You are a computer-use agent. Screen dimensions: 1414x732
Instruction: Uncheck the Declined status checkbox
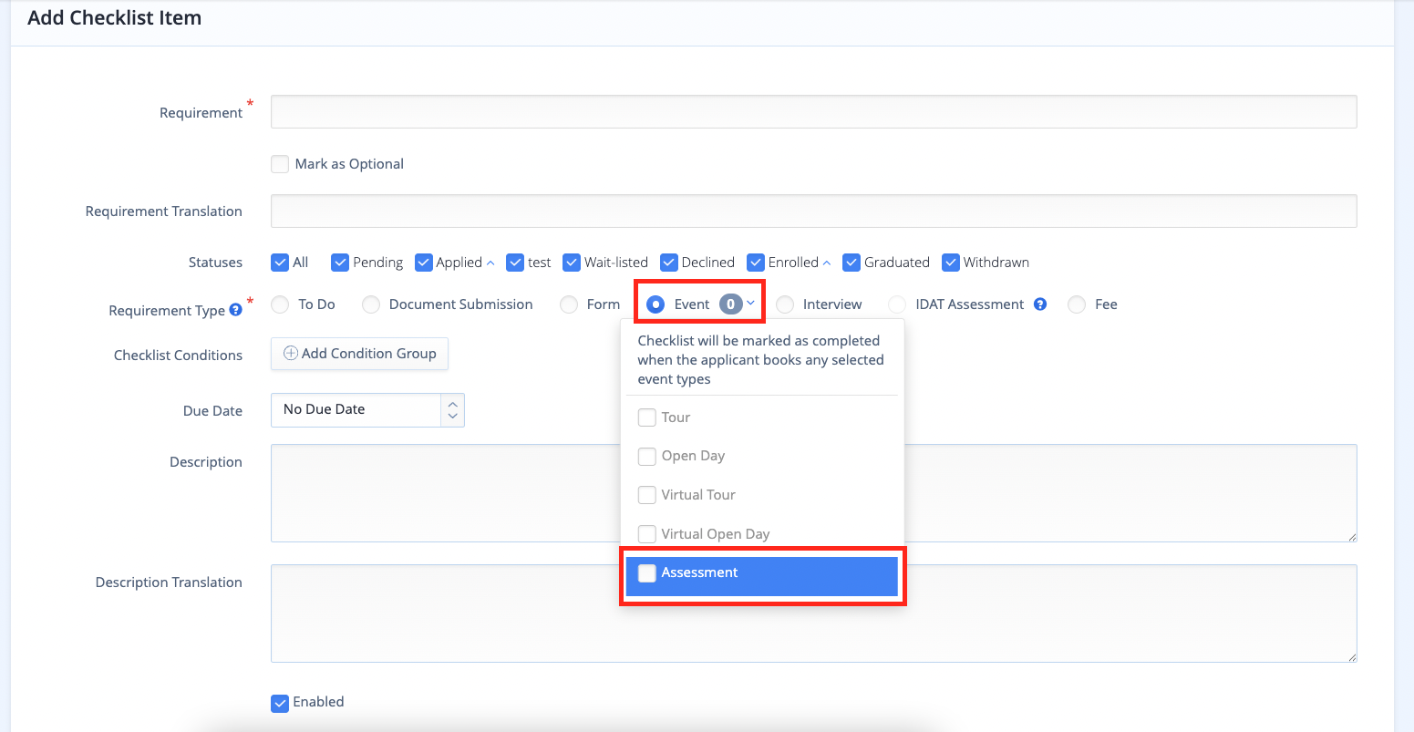(669, 263)
